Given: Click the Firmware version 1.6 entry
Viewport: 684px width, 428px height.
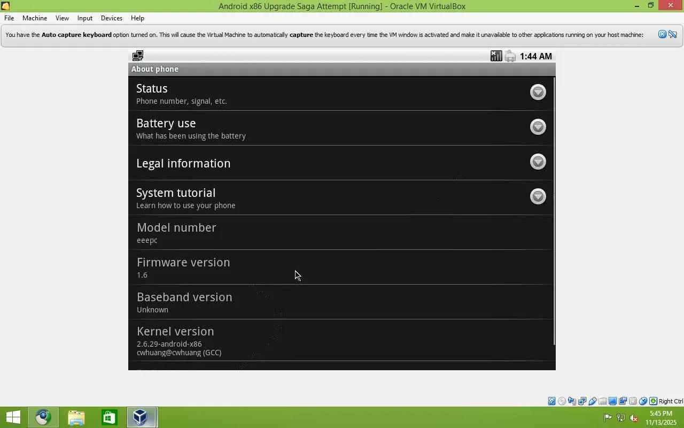Looking at the screenshot, I should coord(340,267).
